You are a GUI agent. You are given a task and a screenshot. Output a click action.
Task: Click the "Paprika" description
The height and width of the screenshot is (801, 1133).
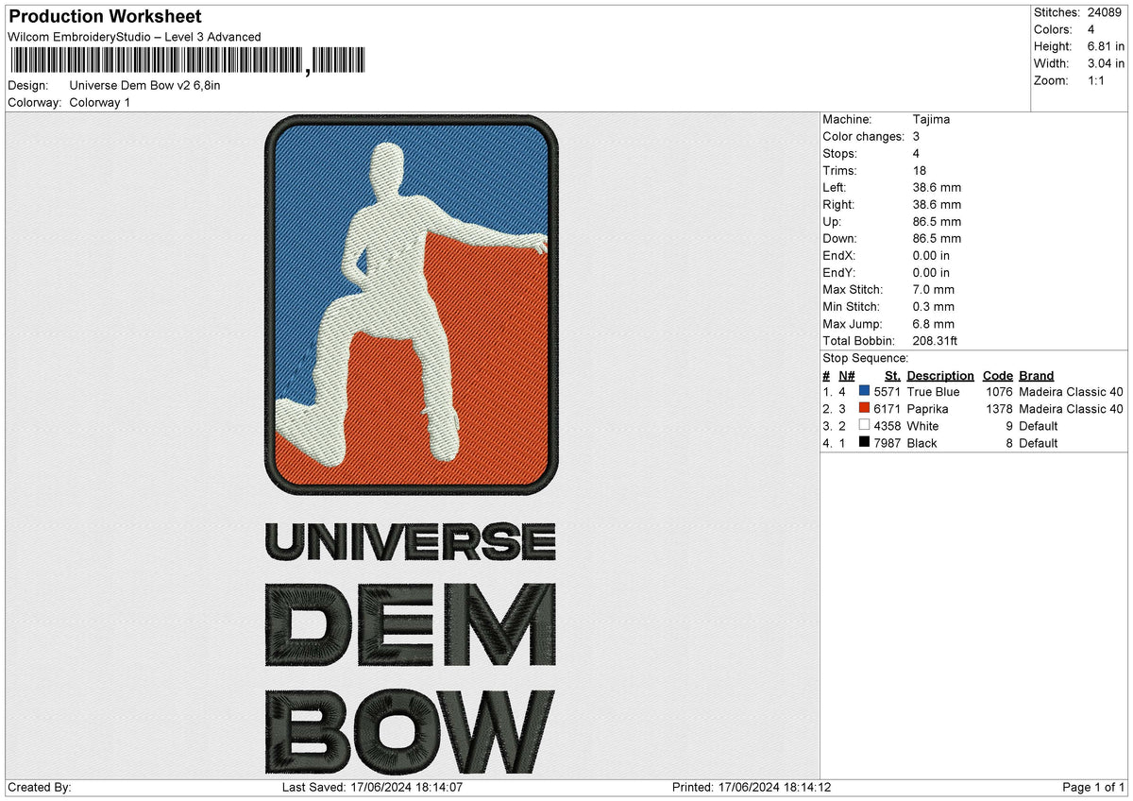[x=927, y=409]
